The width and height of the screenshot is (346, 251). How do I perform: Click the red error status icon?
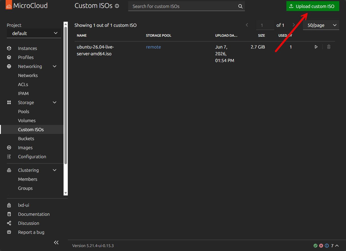point(321,246)
